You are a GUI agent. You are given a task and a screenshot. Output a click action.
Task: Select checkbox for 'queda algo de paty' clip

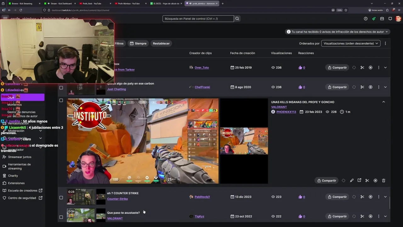tap(61, 88)
